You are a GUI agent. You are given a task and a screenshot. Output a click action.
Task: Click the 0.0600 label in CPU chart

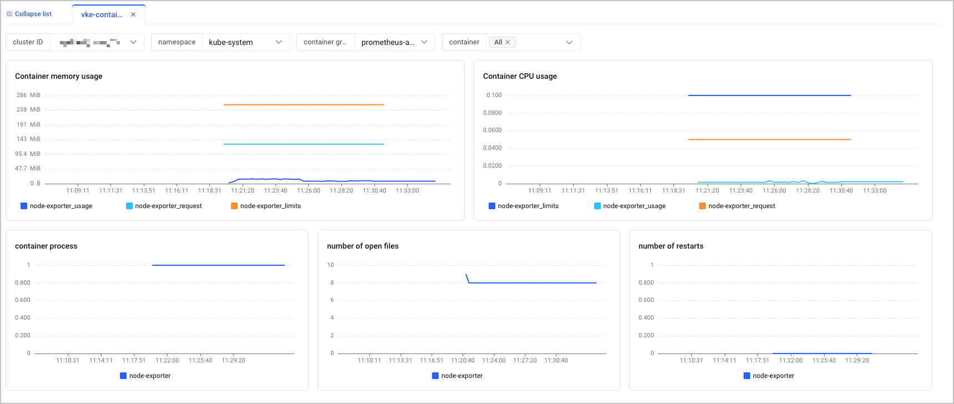[x=493, y=130]
